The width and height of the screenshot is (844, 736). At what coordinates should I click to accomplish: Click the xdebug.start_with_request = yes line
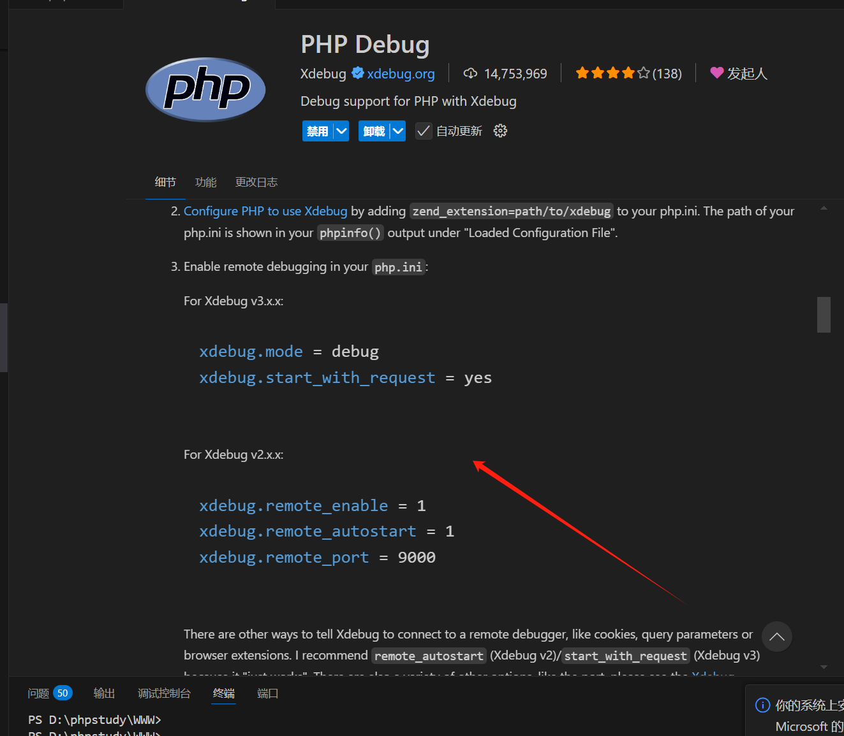(x=345, y=378)
